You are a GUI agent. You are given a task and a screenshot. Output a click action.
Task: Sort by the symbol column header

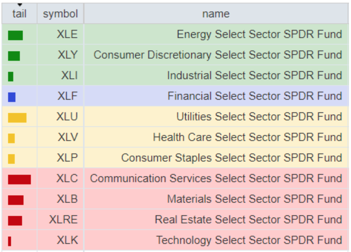(60, 14)
